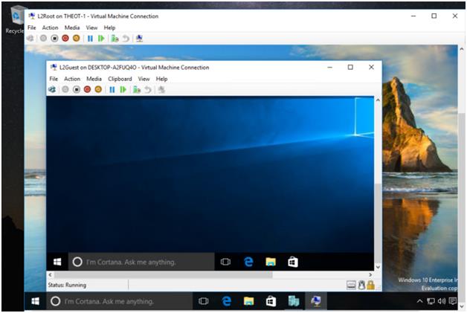
Task: Open Action menu in L2Root window
Action: [50, 28]
